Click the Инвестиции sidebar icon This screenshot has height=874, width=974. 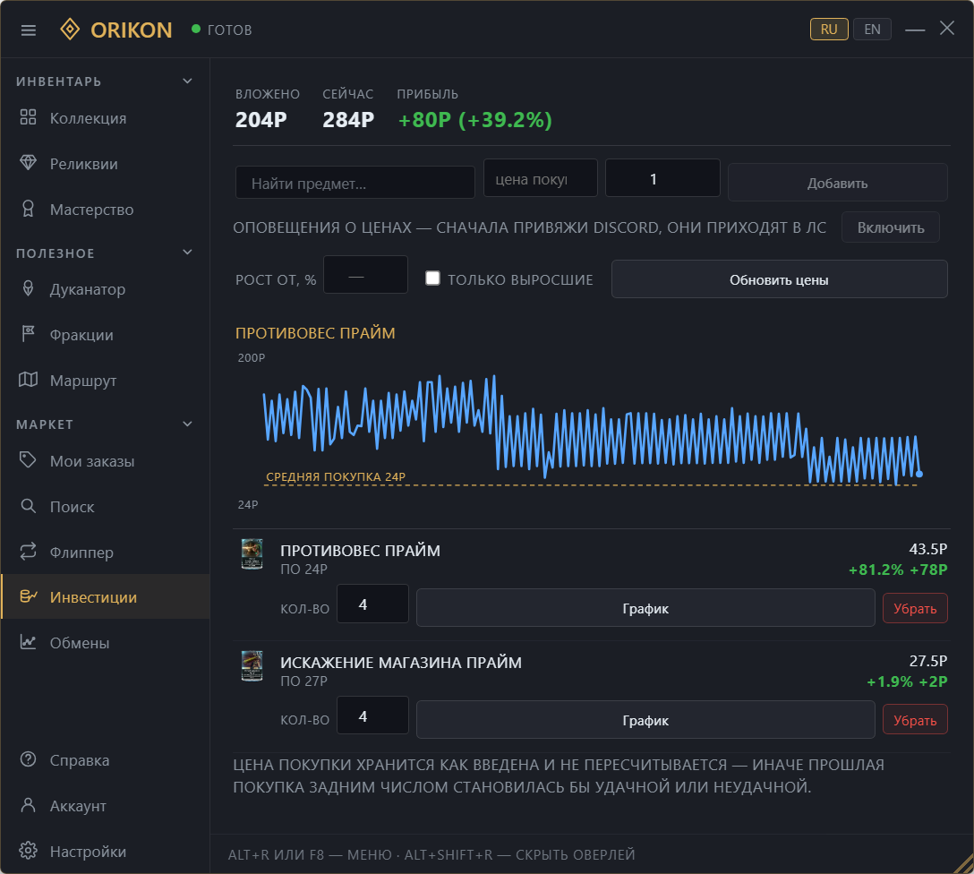coord(28,596)
